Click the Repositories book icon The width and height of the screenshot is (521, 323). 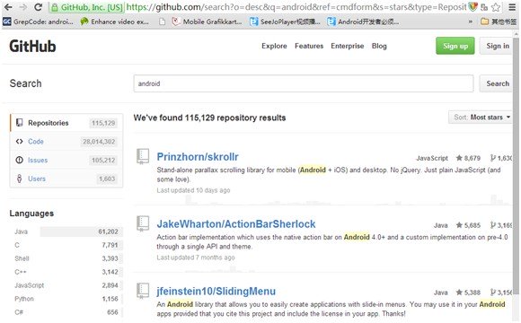[19, 123]
